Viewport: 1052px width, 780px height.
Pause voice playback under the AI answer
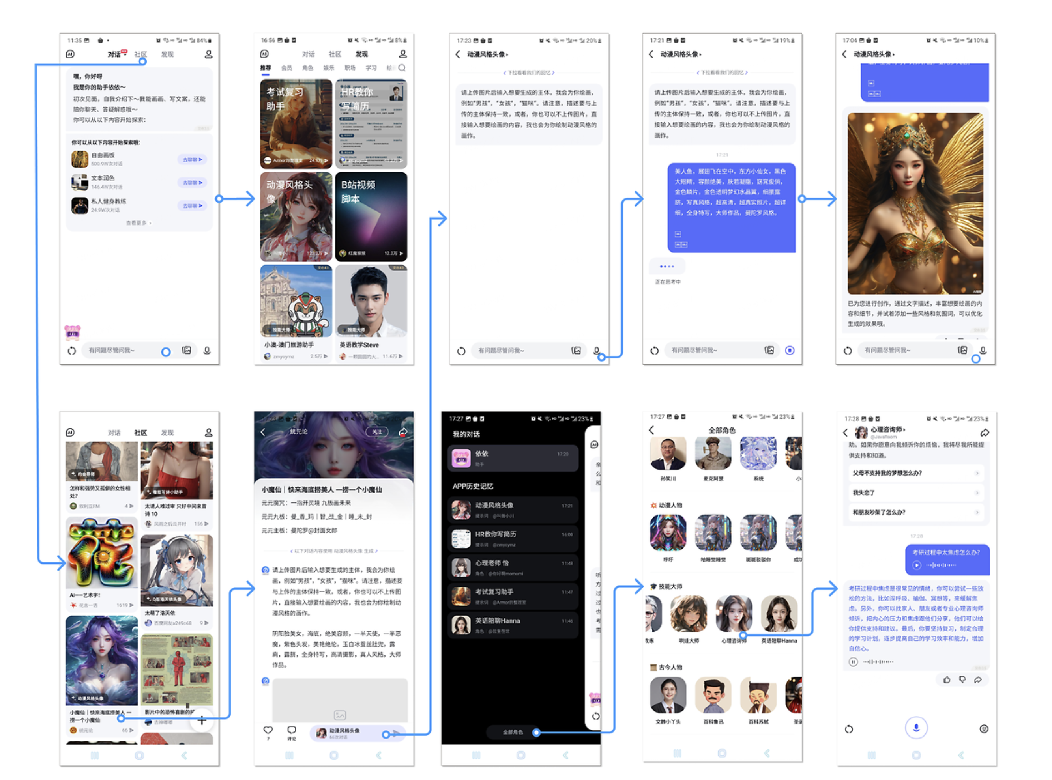coord(853,661)
